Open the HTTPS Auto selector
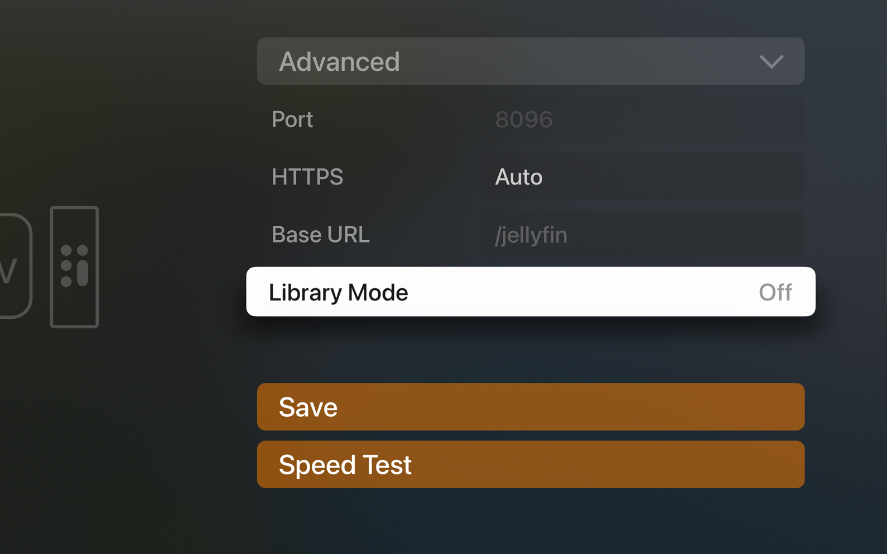Image resolution: width=887 pixels, height=554 pixels. click(x=642, y=177)
